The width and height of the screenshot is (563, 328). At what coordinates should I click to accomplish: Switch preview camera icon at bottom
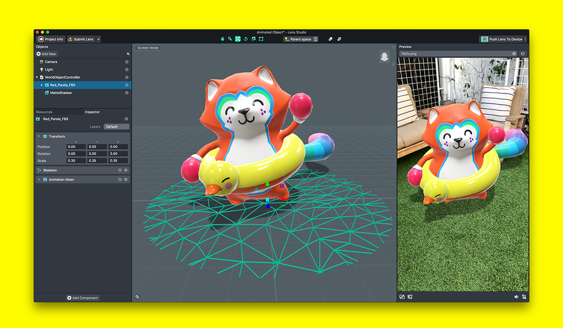(x=402, y=297)
